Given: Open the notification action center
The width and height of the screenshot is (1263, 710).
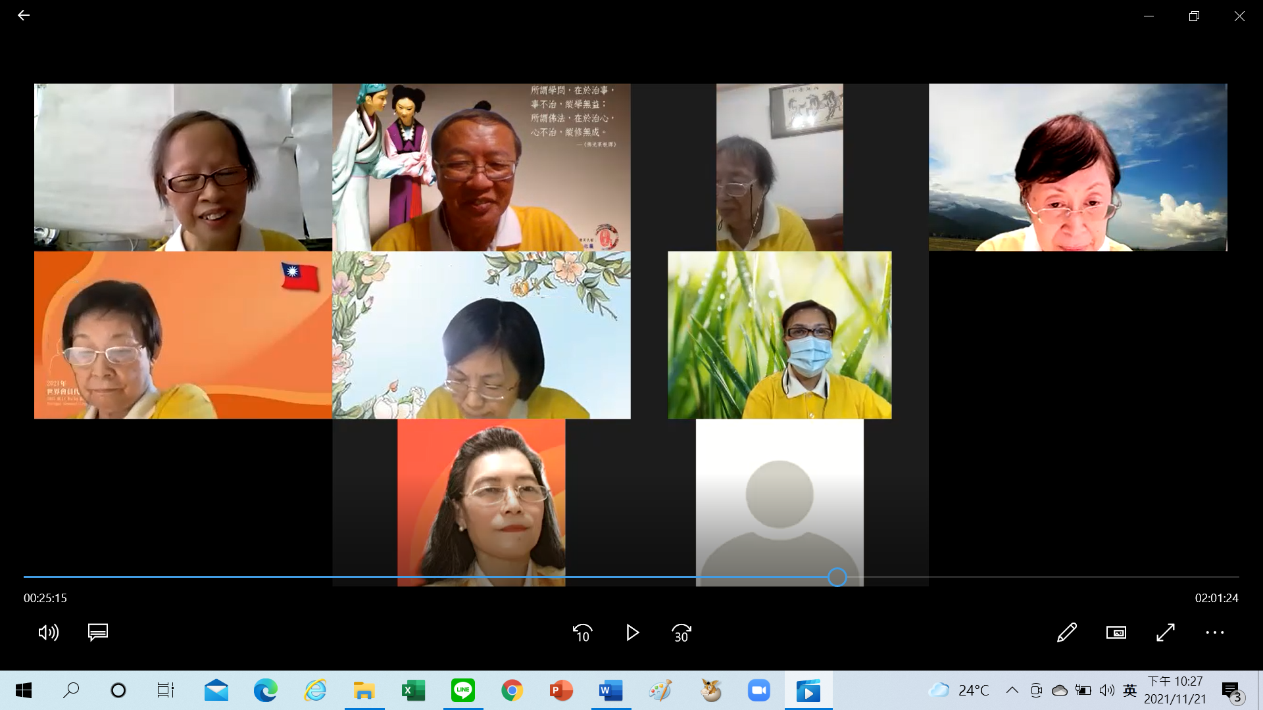Looking at the screenshot, I should [1231, 691].
